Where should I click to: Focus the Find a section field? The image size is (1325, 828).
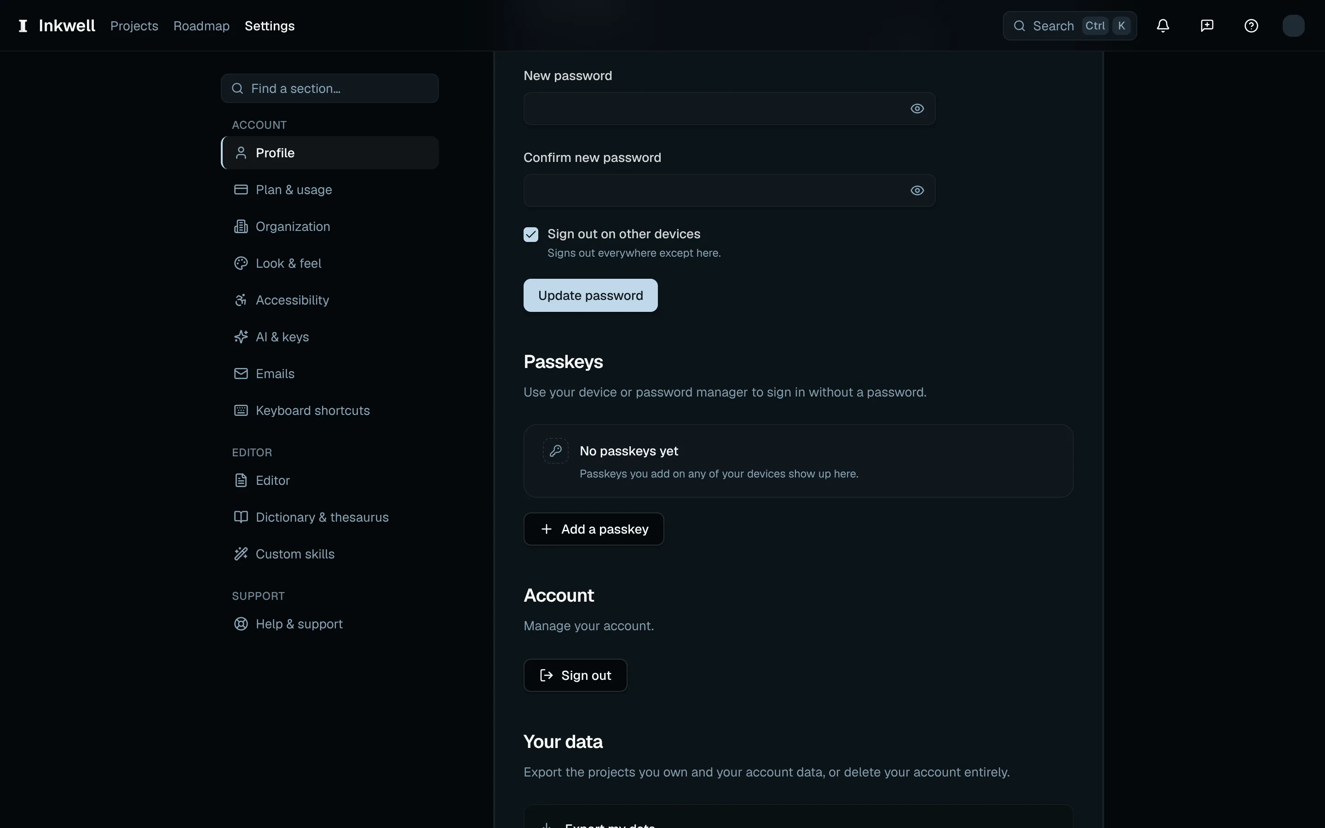click(329, 88)
